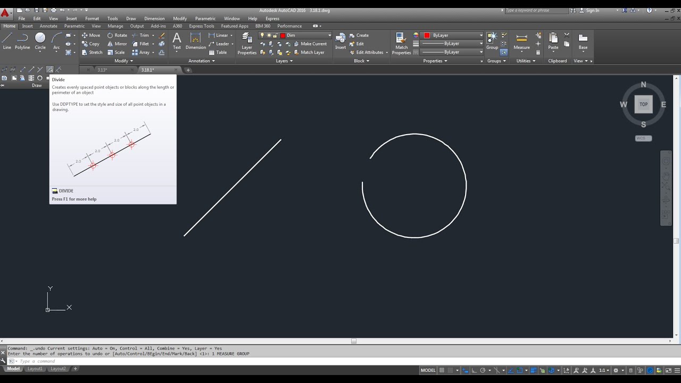Open the layer dropdown showing Dim
Viewport: 681px width, 383px height.
point(295,35)
